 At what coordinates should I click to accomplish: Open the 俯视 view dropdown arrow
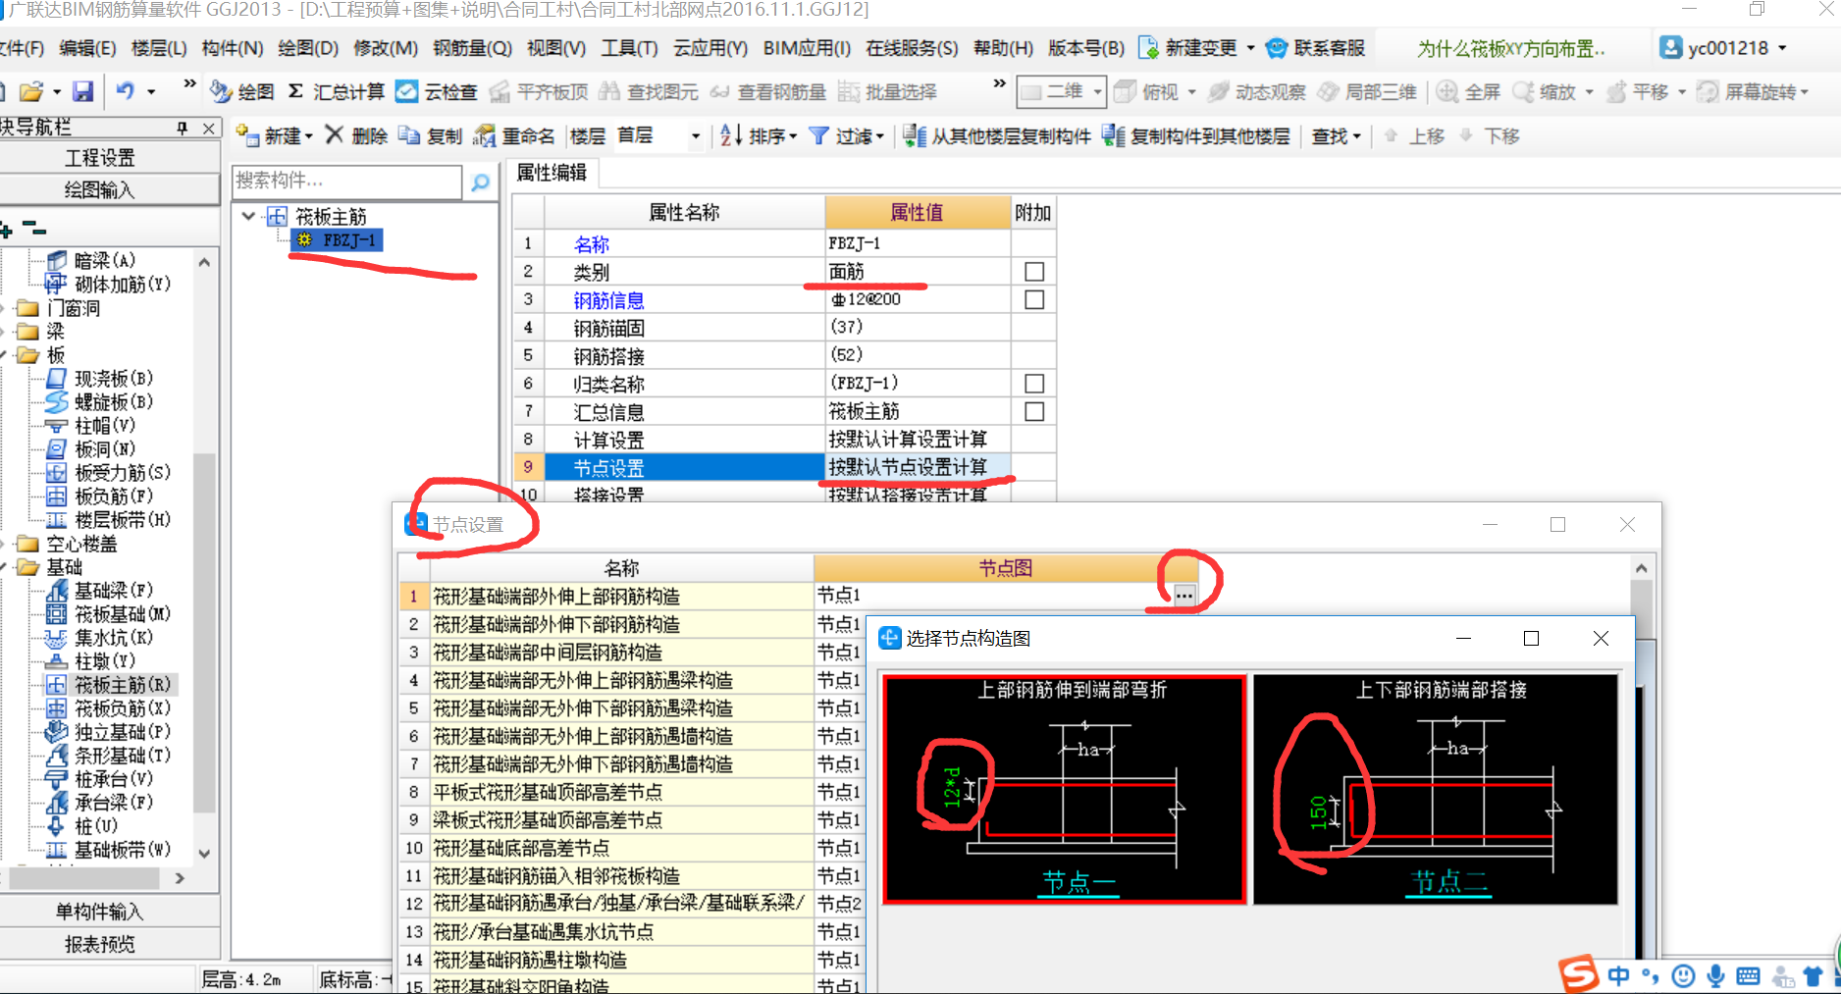tap(1192, 92)
